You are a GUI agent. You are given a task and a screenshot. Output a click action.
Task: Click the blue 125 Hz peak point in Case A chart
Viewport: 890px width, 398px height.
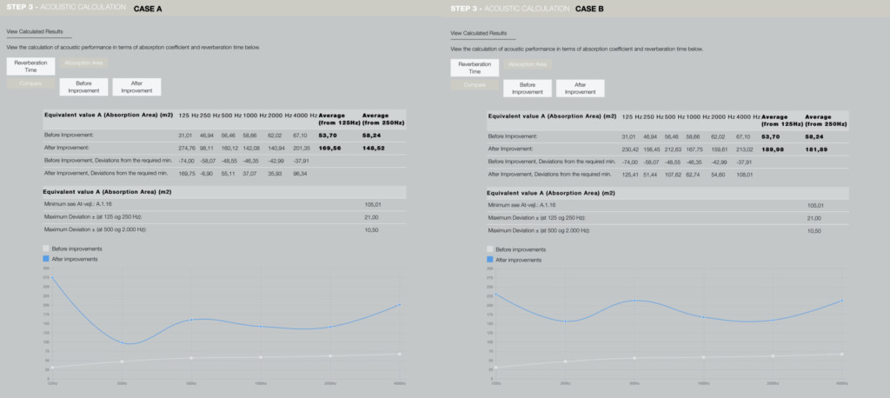point(51,277)
